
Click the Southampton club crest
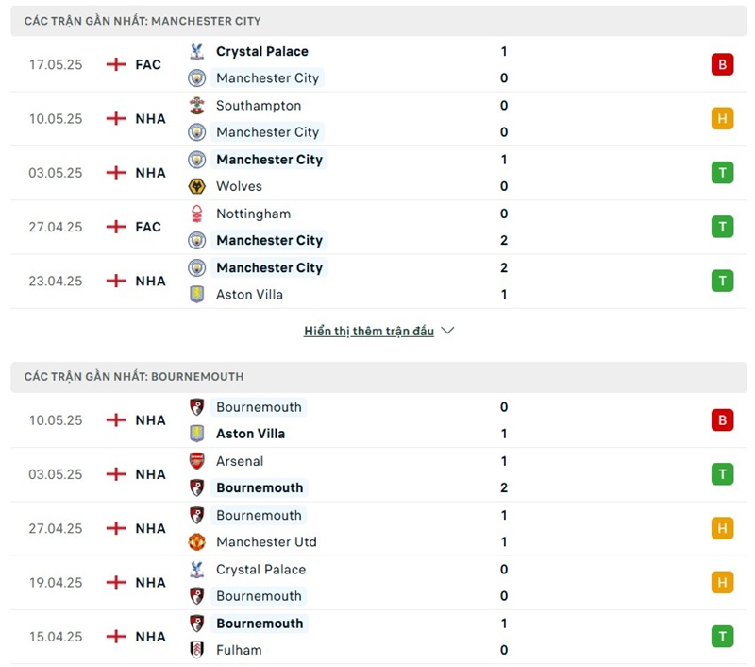[196, 106]
